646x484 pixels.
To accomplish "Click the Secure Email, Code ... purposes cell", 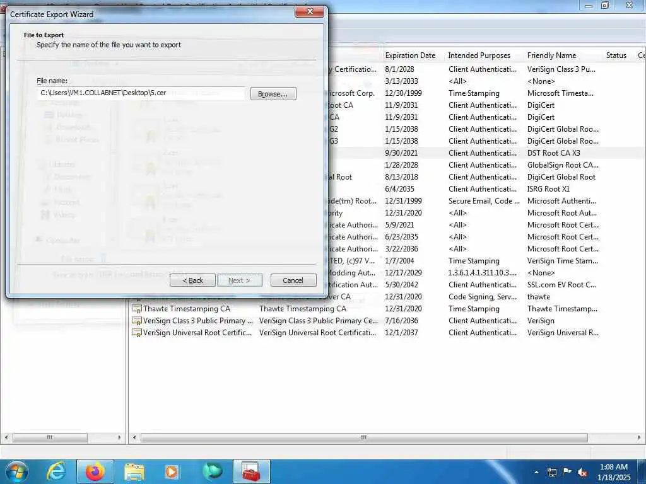I will click(484, 201).
